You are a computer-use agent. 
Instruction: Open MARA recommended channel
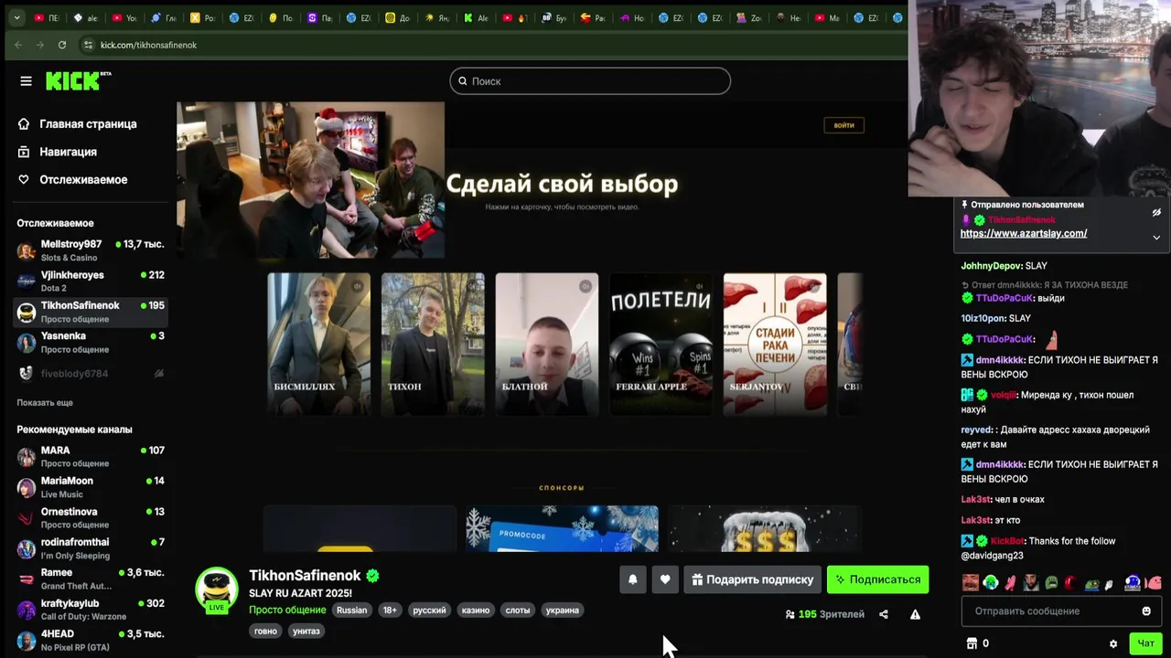coord(91,456)
